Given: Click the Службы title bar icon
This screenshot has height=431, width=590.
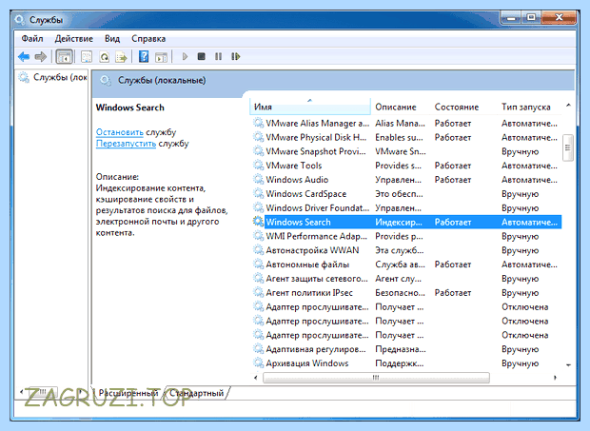Looking at the screenshot, I should point(20,20).
